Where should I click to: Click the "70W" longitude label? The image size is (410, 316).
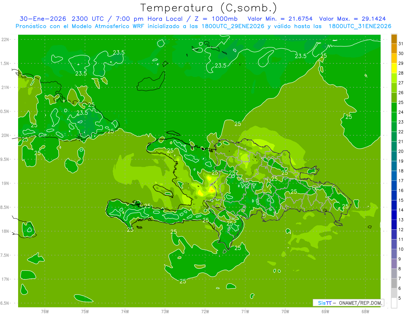(x=285, y=312)
